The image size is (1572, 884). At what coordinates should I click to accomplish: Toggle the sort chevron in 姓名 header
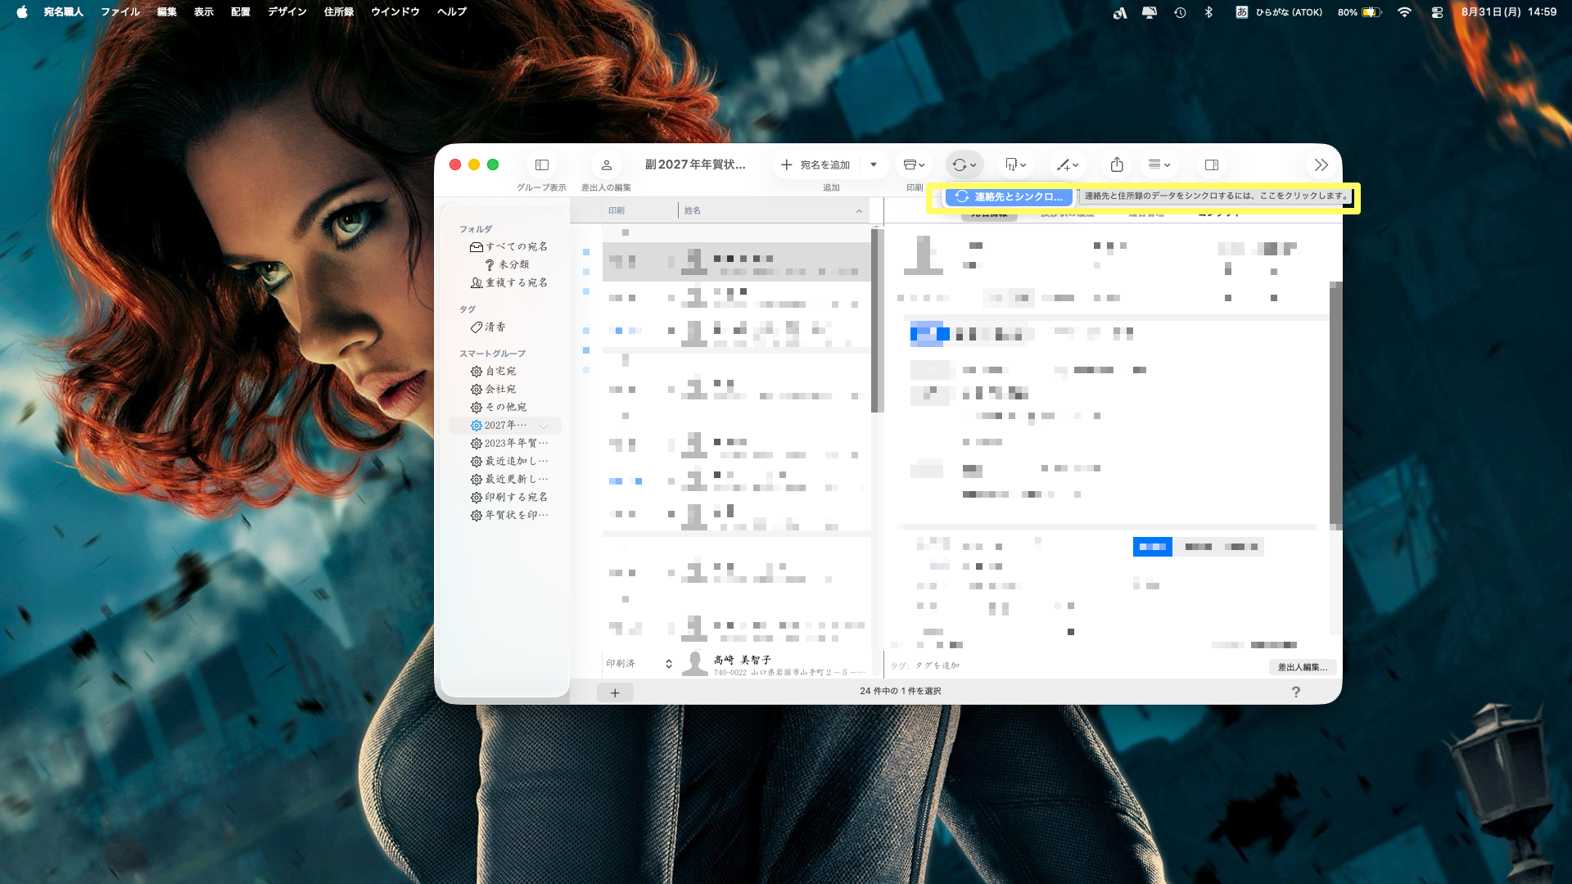[x=859, y=211]
